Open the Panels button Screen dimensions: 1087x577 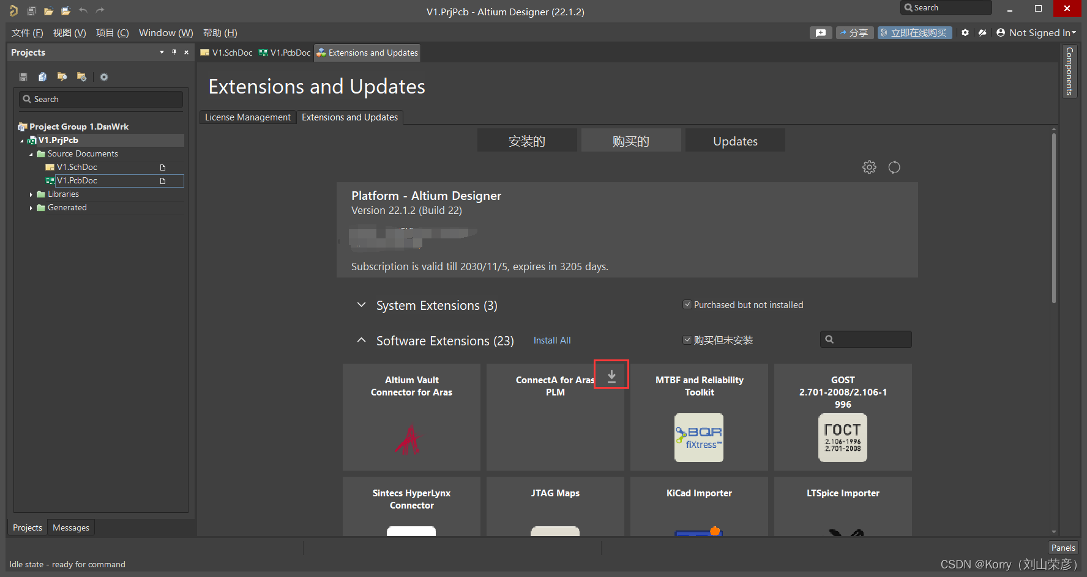[1063, 548]
